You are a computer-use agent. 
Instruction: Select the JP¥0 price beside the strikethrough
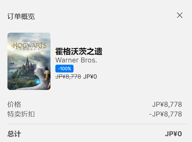click(x=90, y=77)
